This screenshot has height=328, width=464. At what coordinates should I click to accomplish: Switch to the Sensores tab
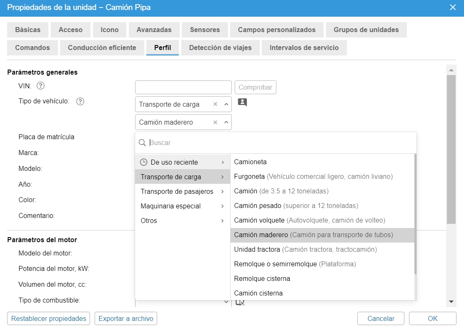pyautogui.click(x=205, y=30)
